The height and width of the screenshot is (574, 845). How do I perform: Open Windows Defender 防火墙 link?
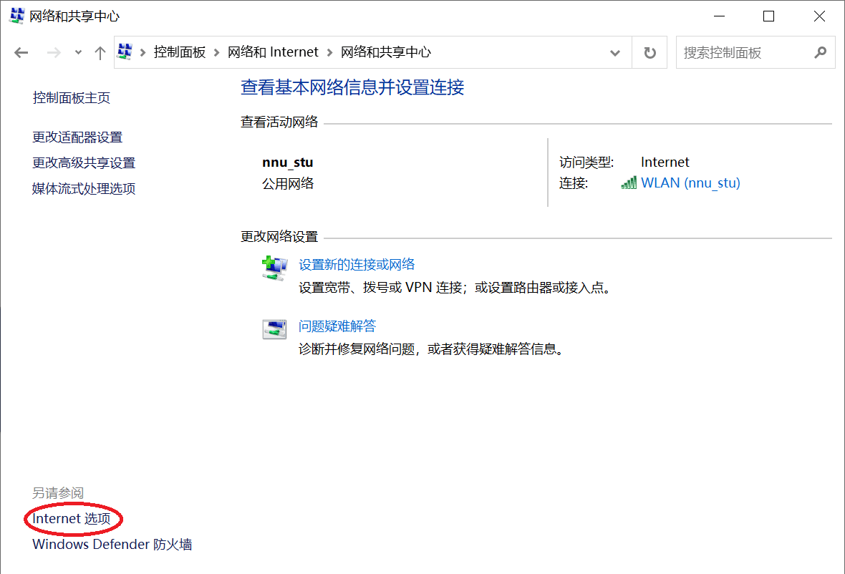112,544
